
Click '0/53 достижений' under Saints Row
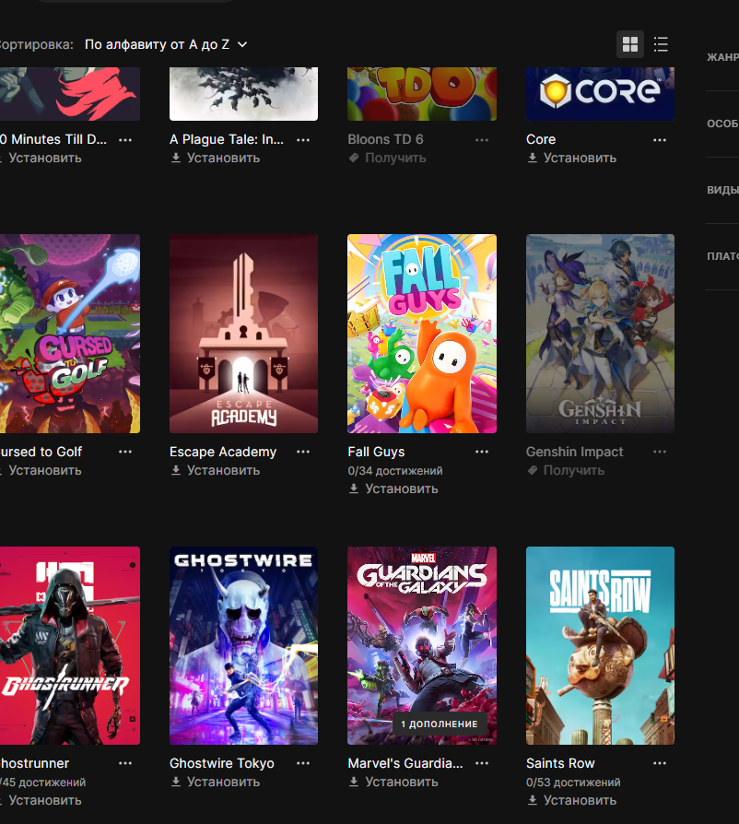573,782
